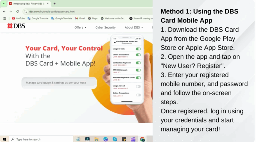The height and width of the screenshot is (142, 256).
Task: Close the Introducing Bajaj Finserv DBS tab
Action: (48, 3)
